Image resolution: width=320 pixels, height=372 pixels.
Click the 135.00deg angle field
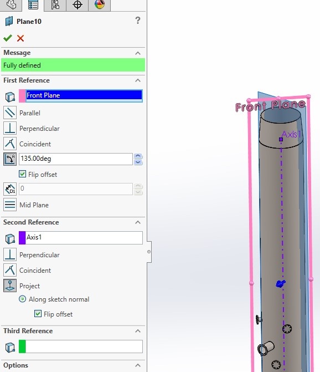click(75, 159)
